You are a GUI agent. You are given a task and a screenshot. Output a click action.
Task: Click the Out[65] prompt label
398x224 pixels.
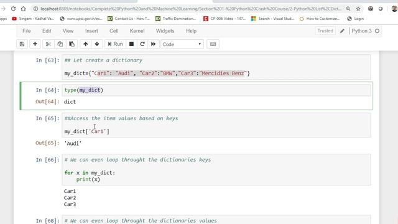point(47,143)
